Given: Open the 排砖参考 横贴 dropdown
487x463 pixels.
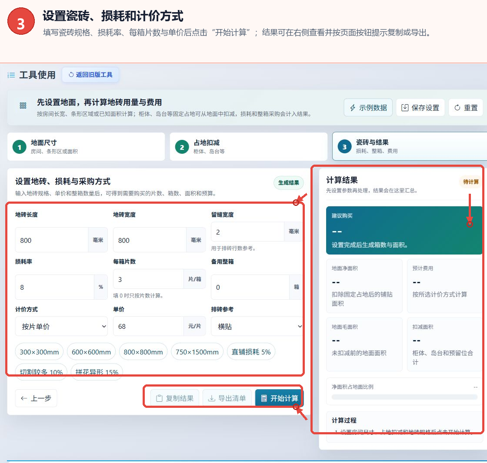Looking at the screenshot, I should pos(257,327).
